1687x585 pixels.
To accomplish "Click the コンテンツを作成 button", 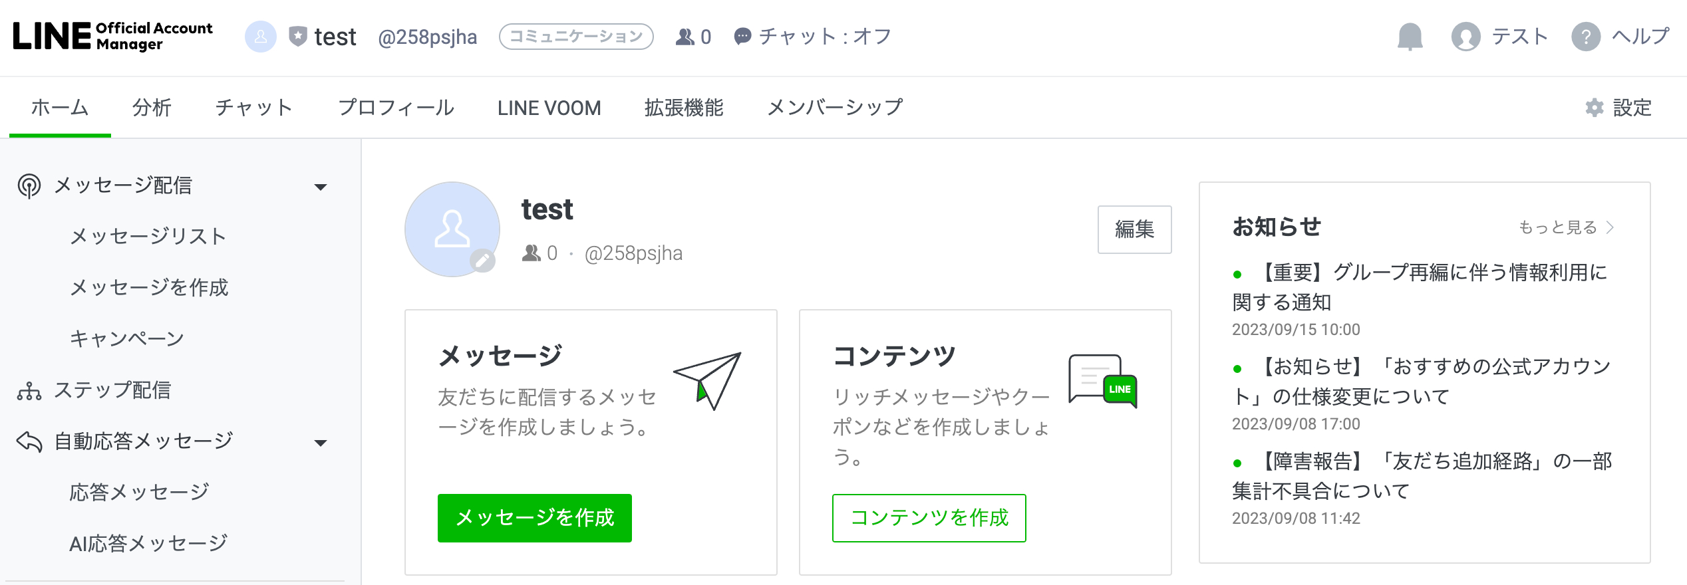I will click(x=929, y=519).
